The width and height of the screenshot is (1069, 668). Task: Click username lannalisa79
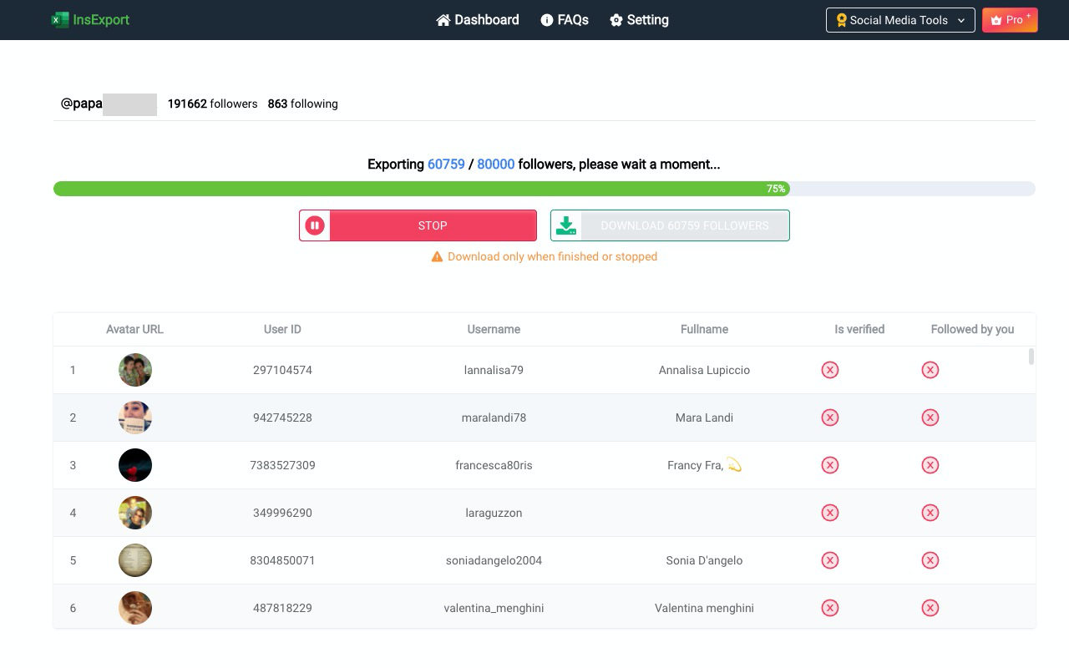click(x=494, y=370)
